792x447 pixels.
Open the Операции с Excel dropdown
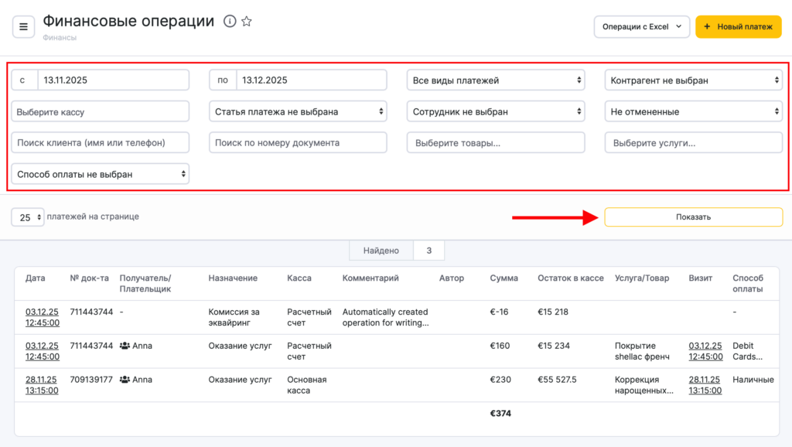[x=641, y=27]
